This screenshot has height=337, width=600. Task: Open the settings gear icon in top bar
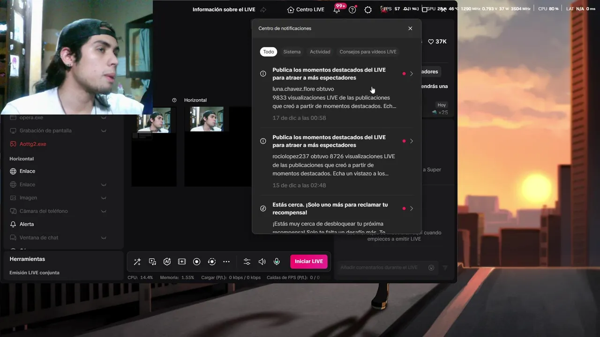pyautogui.click(x=368, y=10)
